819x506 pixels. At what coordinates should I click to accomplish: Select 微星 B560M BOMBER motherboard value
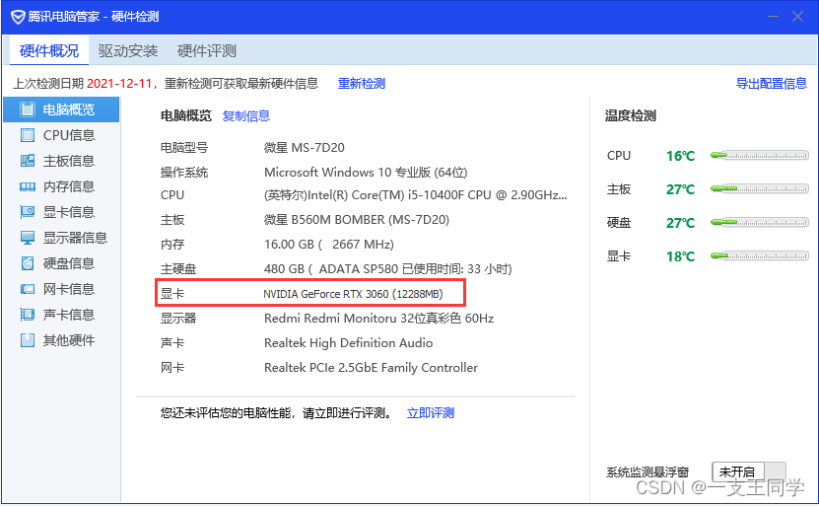[x=356, y=220]
